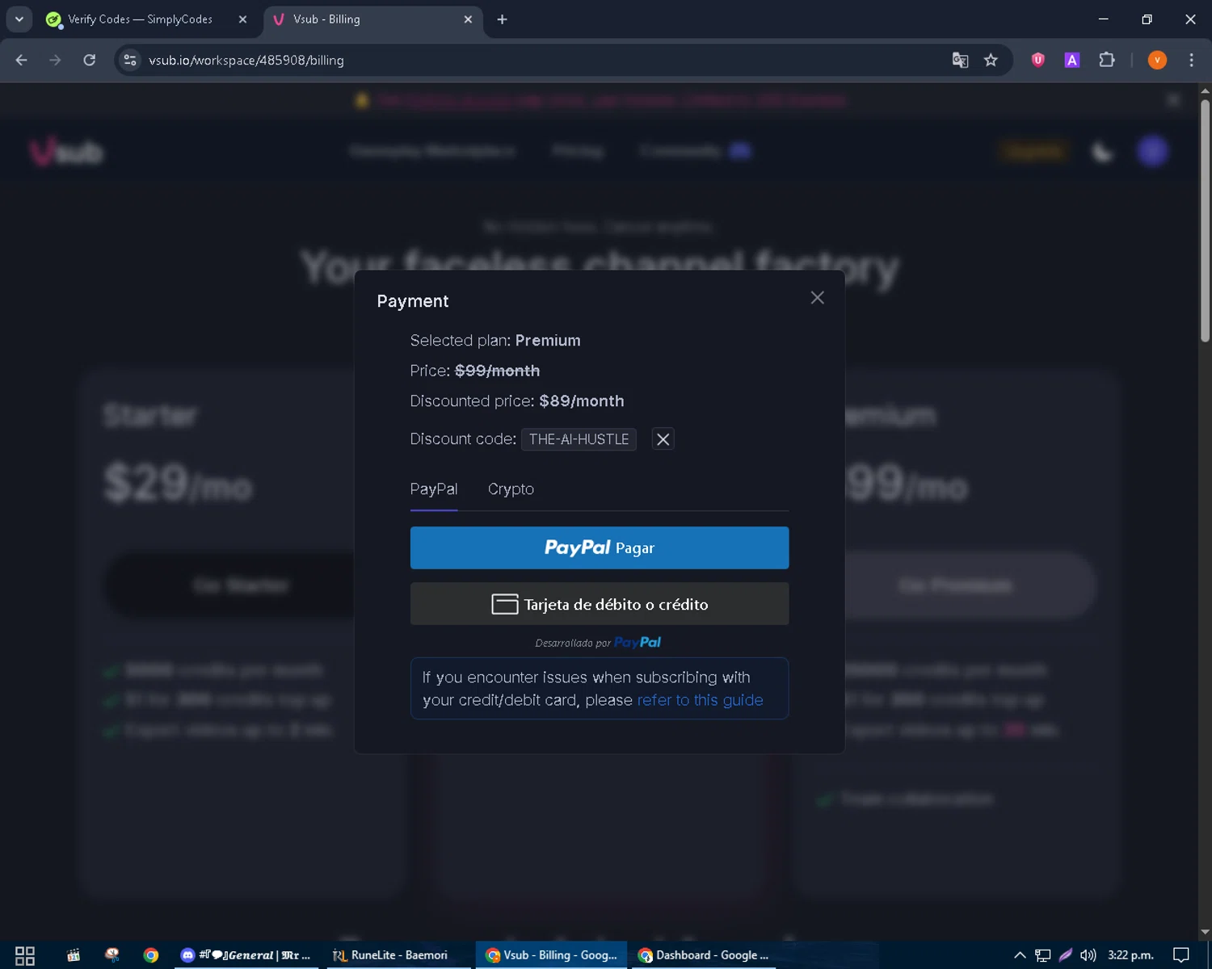
Task: Show hidden system tray icons
Action: pos(1020,955)
